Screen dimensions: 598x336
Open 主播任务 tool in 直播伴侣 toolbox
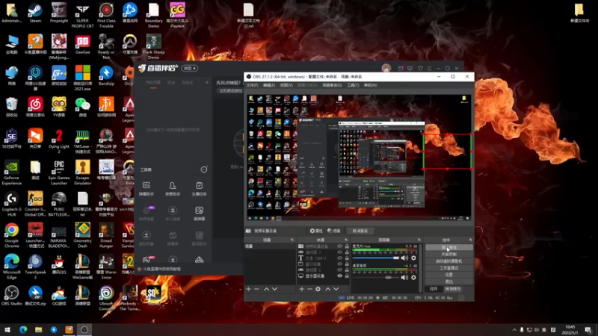point(199,189)
